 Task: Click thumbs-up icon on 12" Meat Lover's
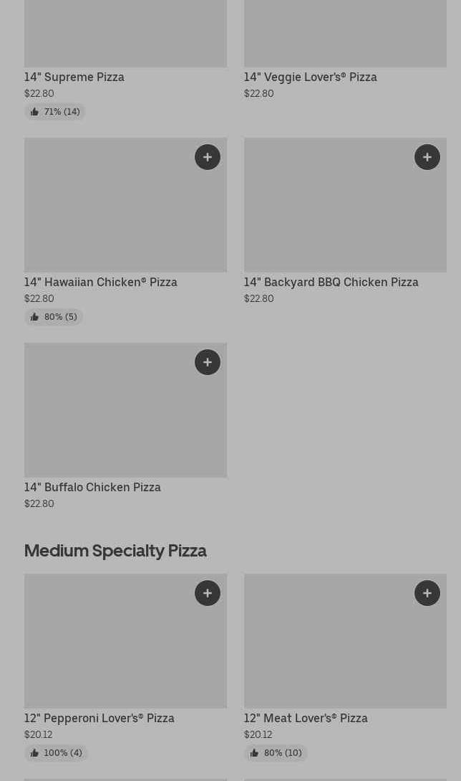[x=254, y=753]
